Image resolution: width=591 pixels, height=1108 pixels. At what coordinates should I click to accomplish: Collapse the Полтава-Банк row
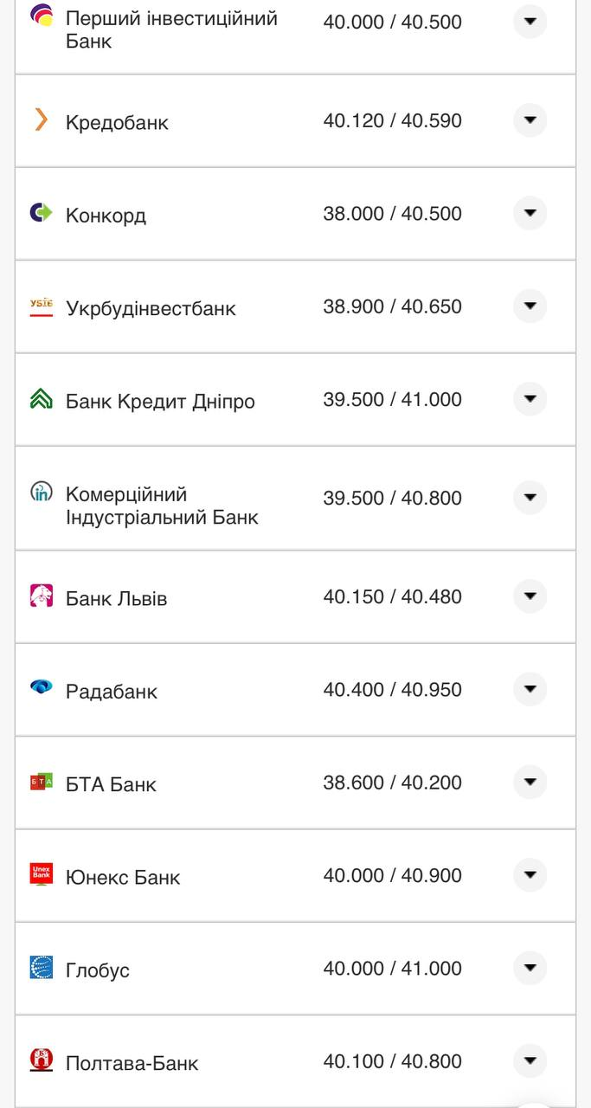click(530, 1060)
